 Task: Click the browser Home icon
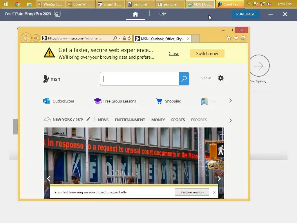[x=229, y=38]
